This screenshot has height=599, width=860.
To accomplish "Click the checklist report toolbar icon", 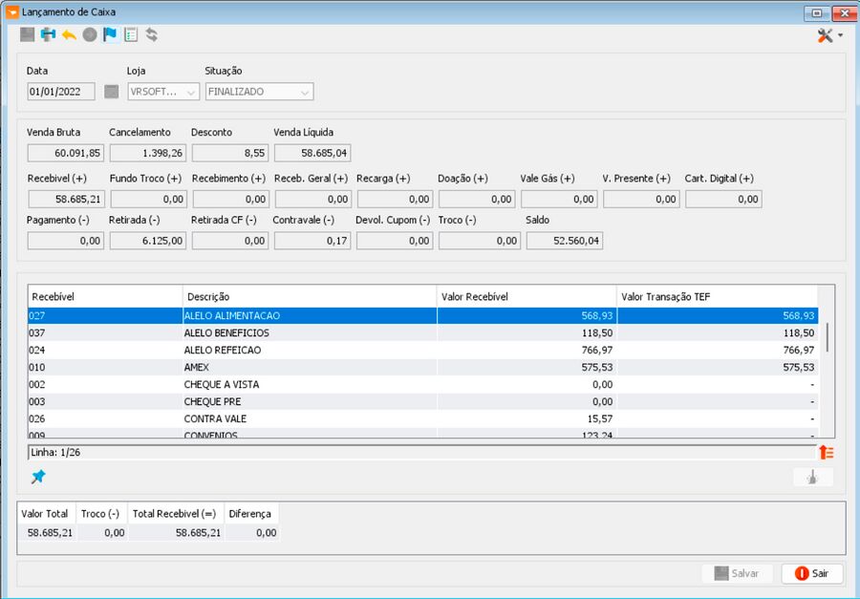I will coord(131,35).
